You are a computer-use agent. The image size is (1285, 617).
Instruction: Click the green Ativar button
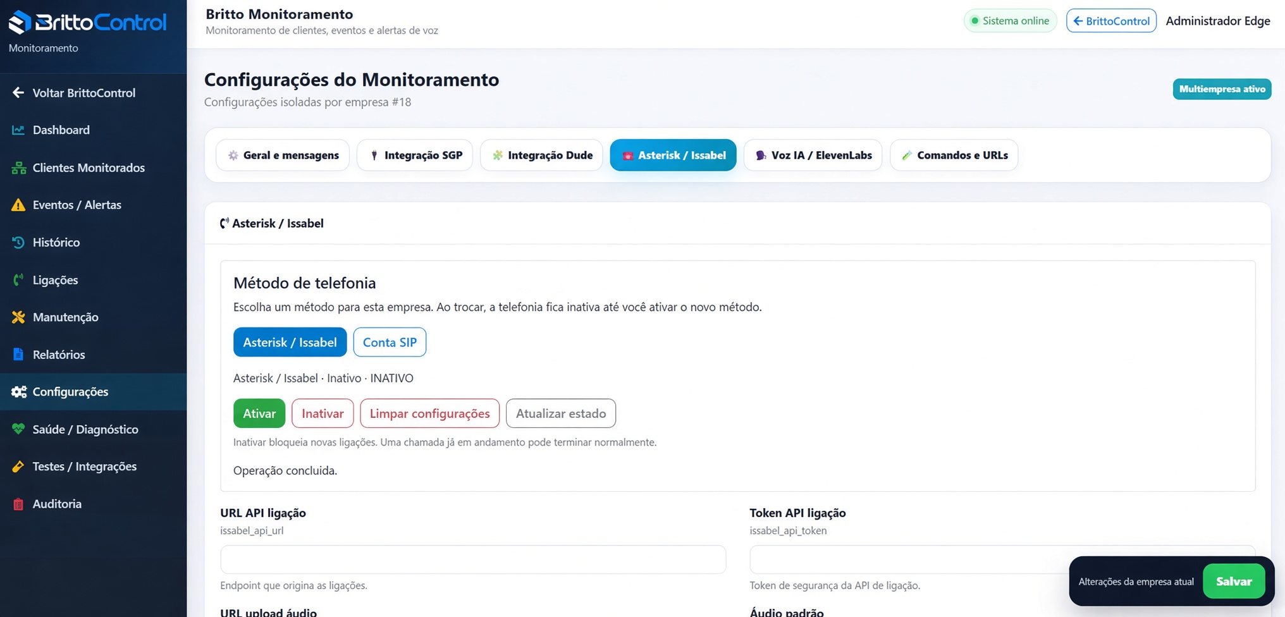[259, 413]
